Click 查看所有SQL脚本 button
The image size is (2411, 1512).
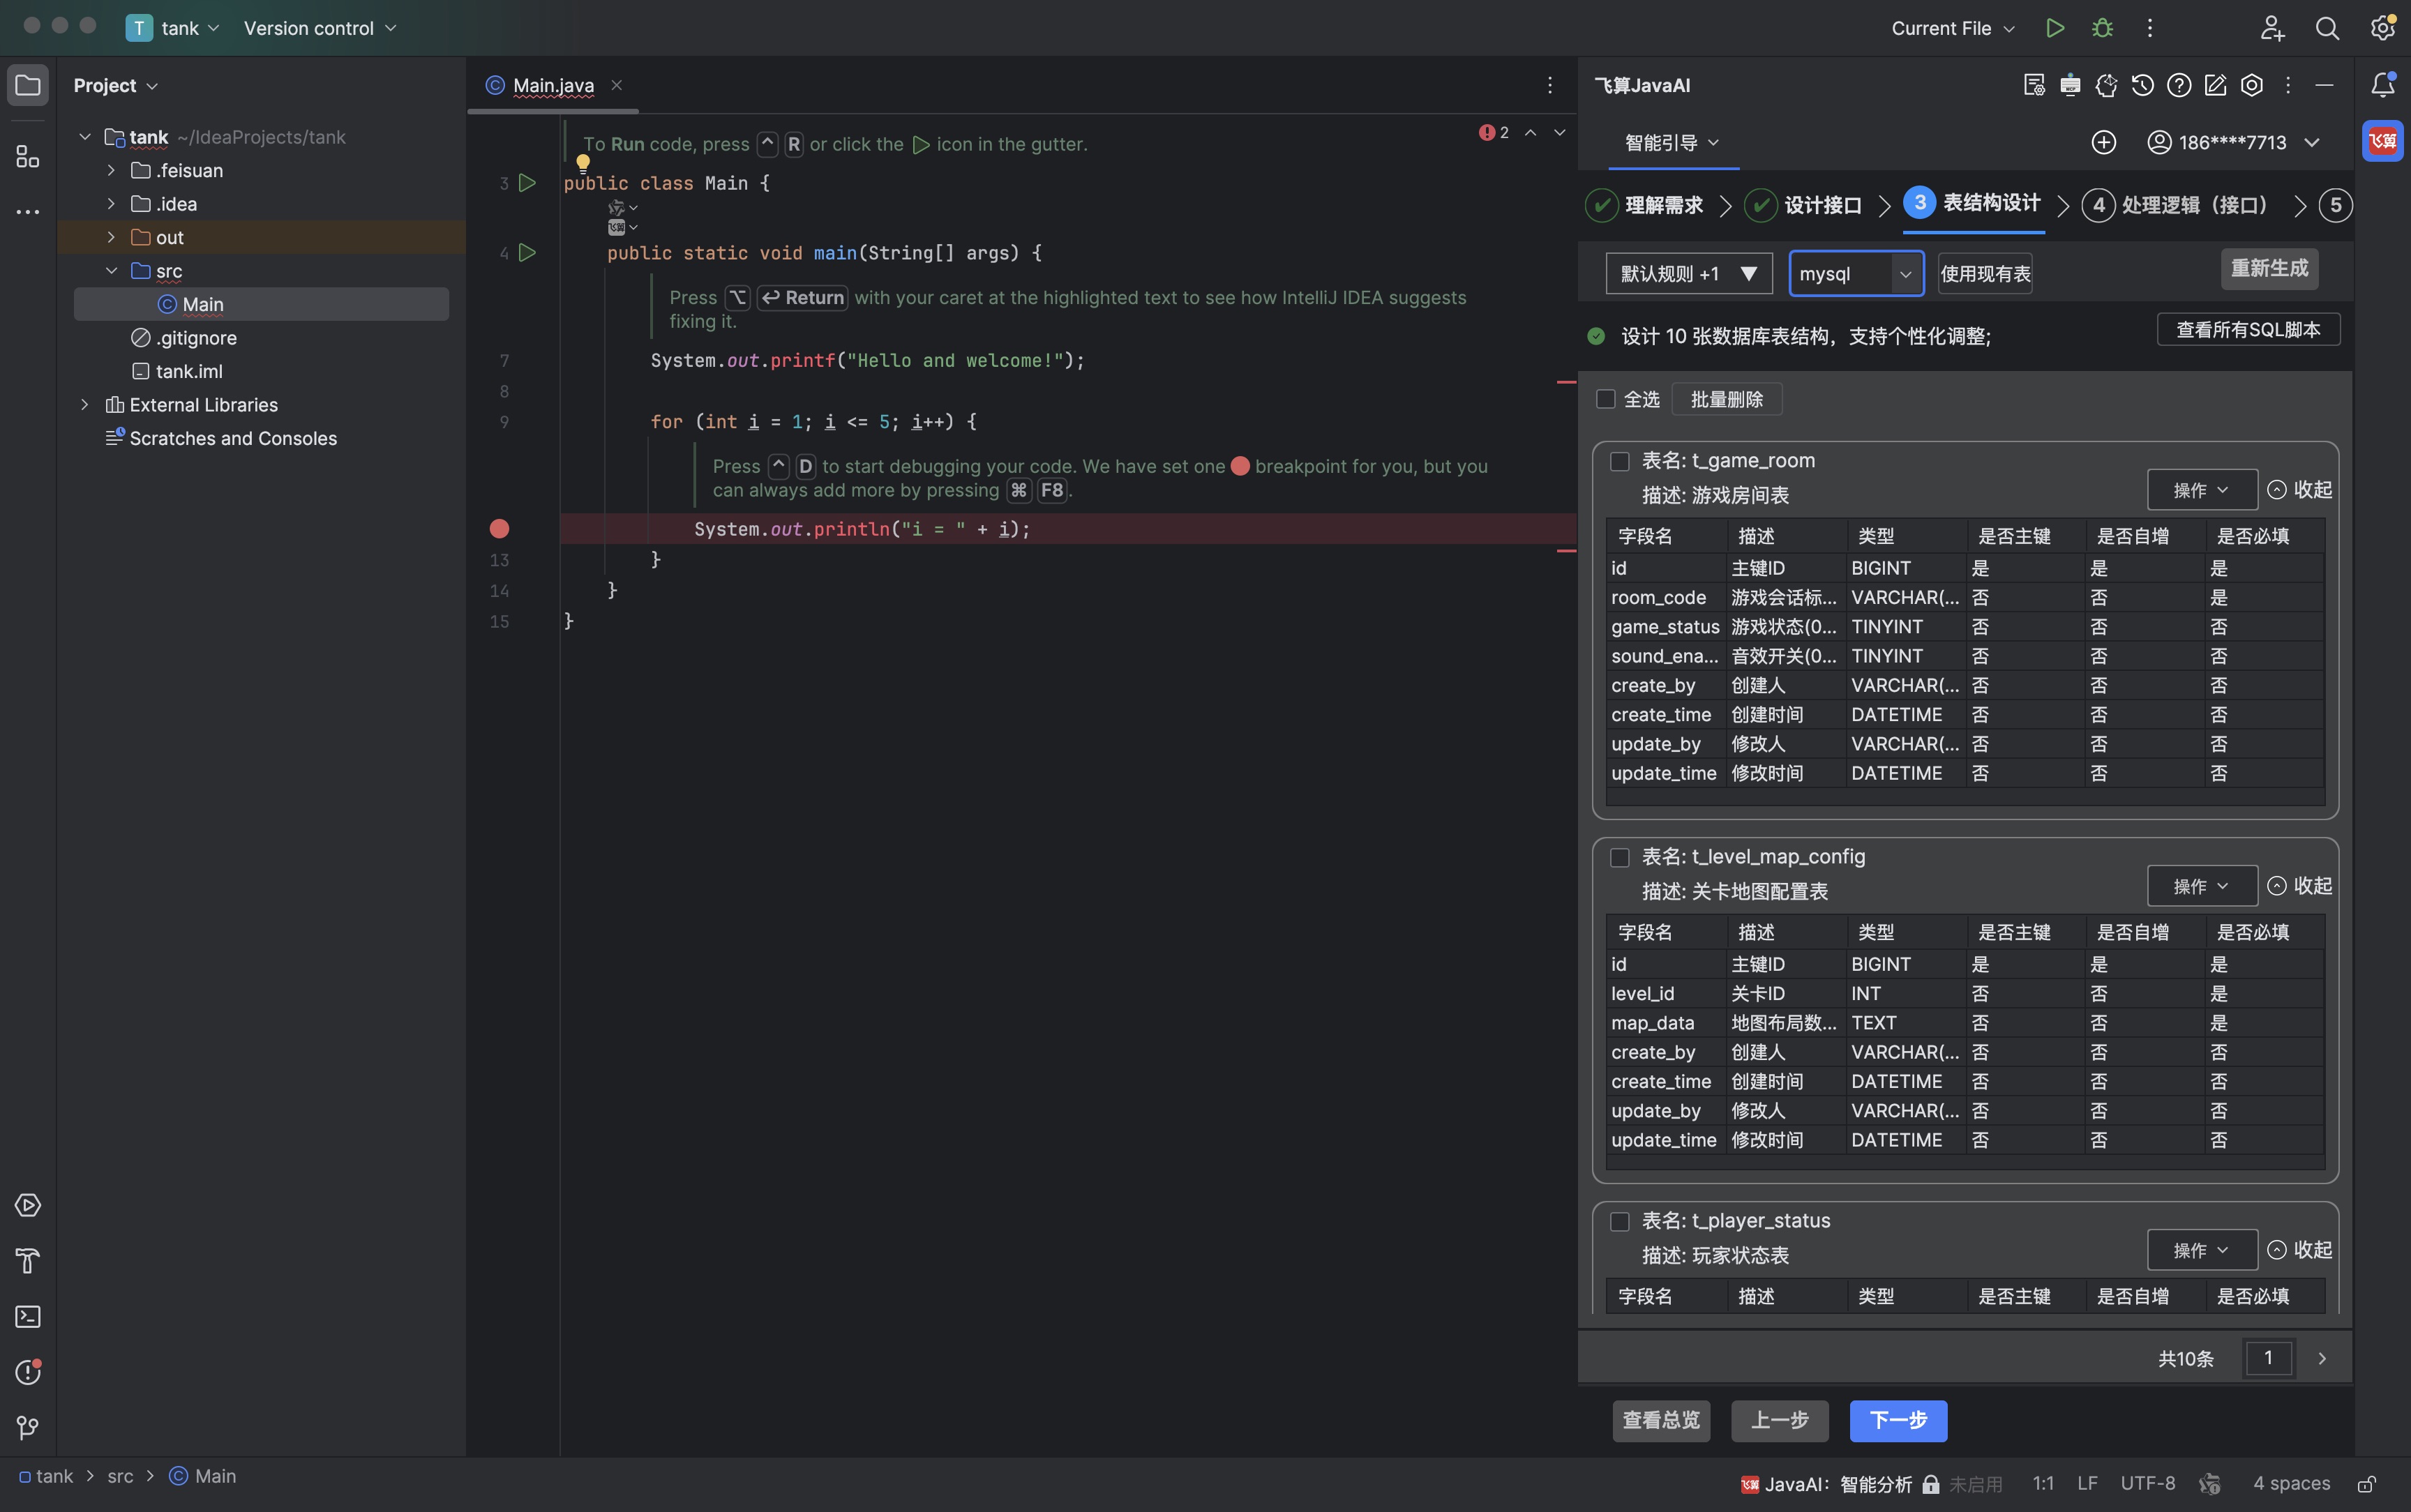pos(2247,330)
